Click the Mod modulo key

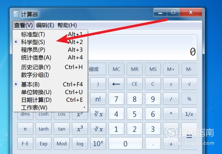click(62, 143)
